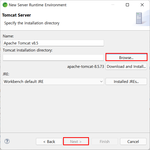Click the Browse... button
150x150 pixels.
pyautogui.click(x=126, y=57)
